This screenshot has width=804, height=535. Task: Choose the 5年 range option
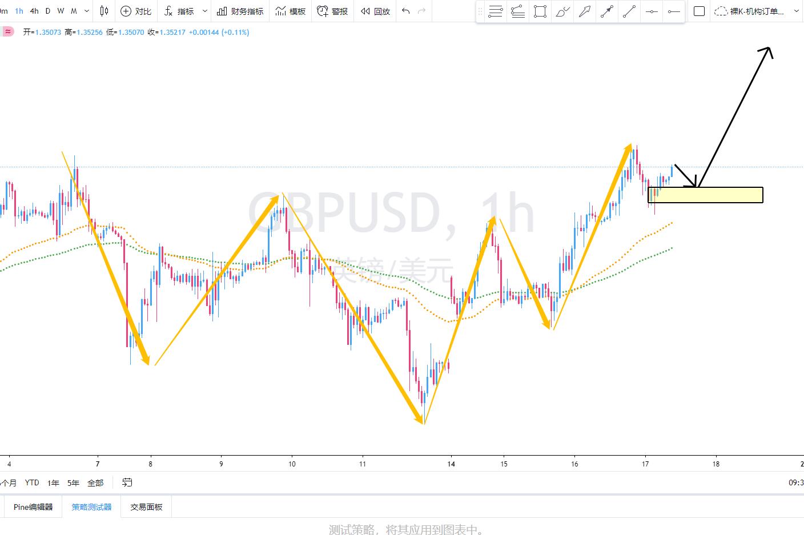pyautogui.click(x=73, y=483)
